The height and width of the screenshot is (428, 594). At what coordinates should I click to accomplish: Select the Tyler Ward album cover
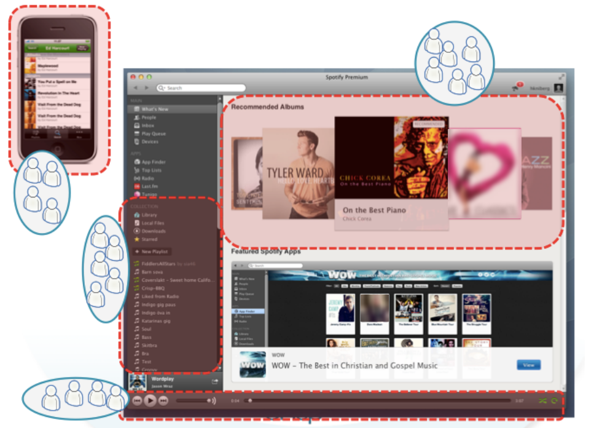click(299, 173)
